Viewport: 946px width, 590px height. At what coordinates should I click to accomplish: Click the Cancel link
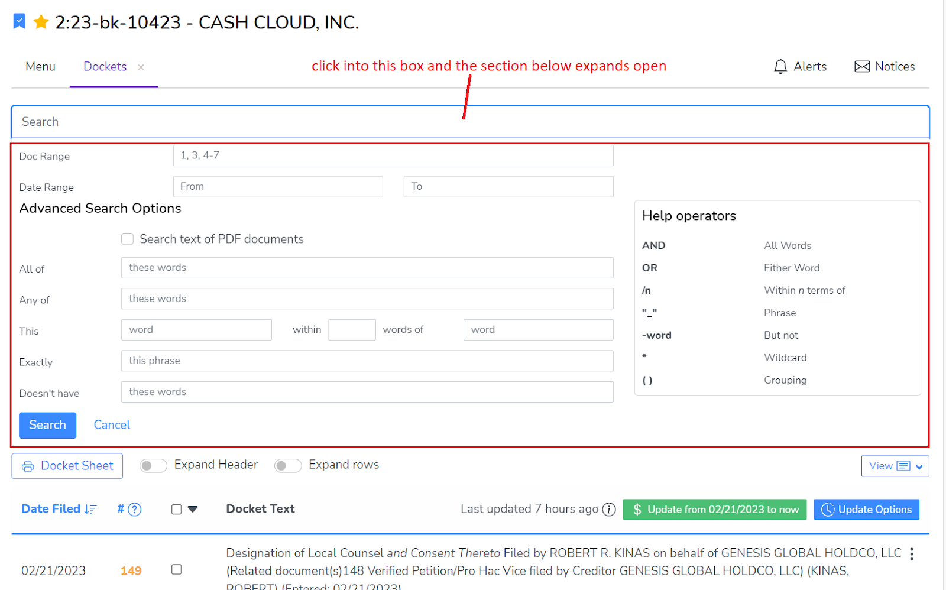point(112,425)
